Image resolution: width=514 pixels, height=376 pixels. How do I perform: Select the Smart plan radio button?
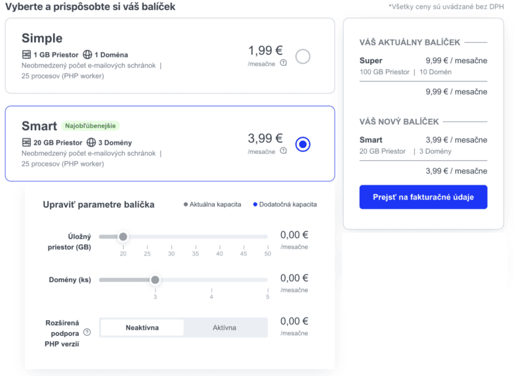303,145
